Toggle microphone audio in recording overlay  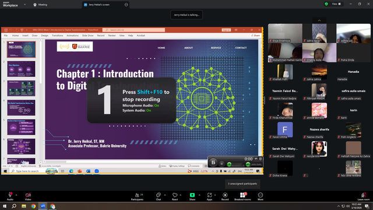click(229, 164)
